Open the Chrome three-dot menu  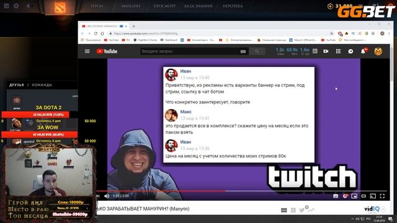pos(389,33)
